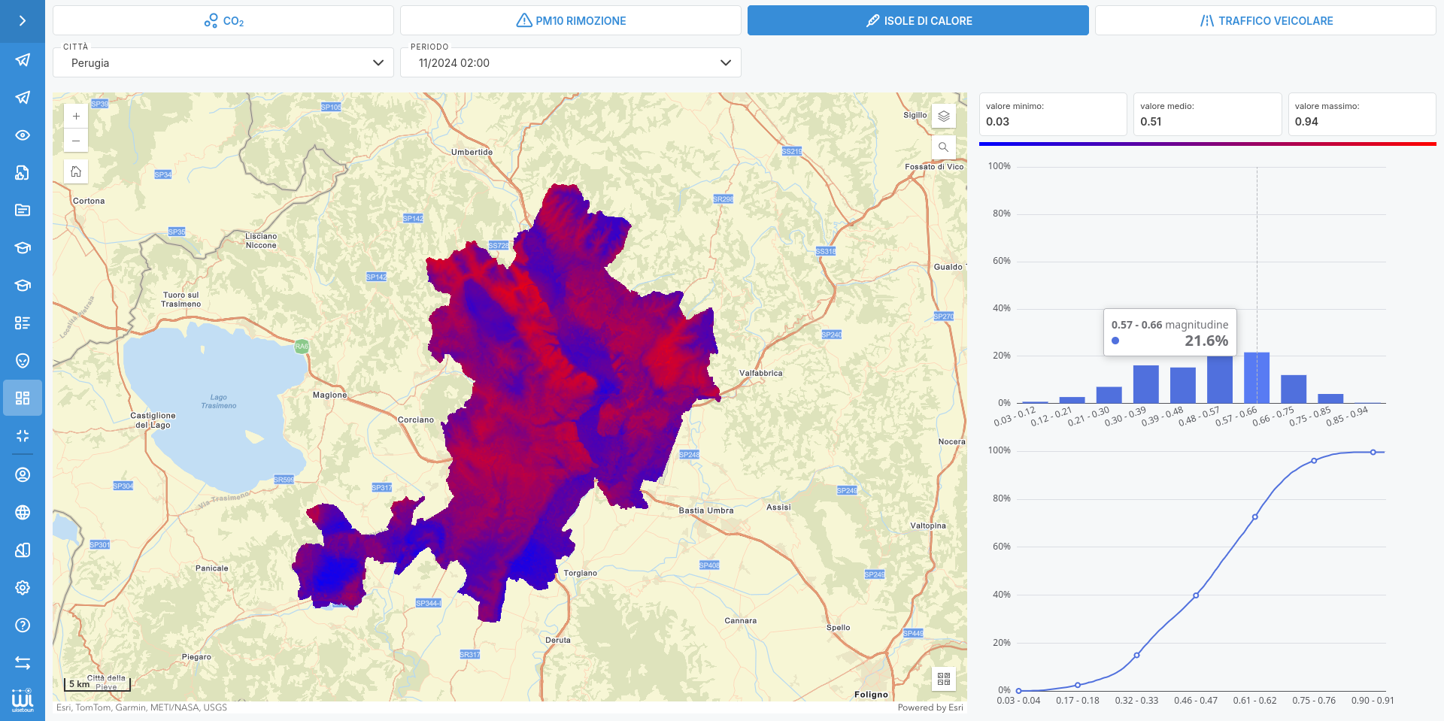
Task: Open the Periodo dropdown 11/2024 02:00
Action: (570, 63)
